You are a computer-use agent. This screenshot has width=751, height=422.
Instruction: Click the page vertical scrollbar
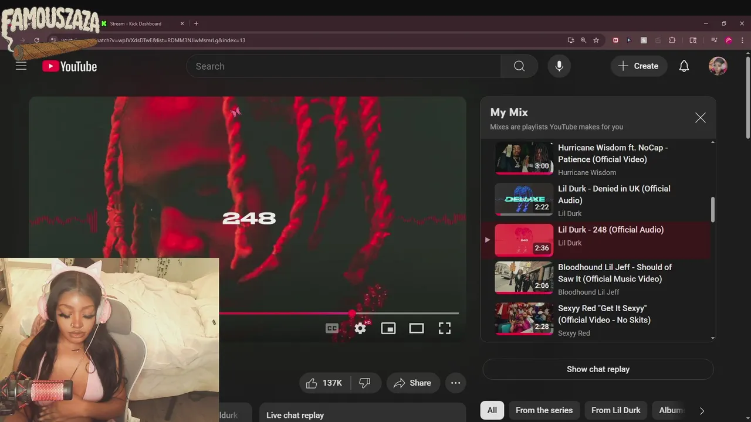(x=747, y=97)
